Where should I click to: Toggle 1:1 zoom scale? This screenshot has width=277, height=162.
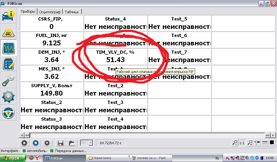(x=242, y=143)
